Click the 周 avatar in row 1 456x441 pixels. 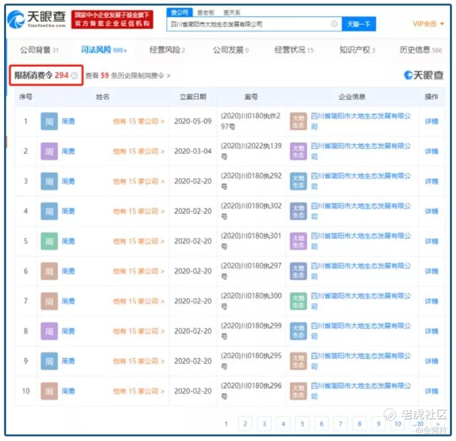[49, 121]
